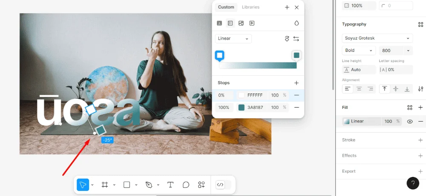Open the Soyuz Grotesk font dropdown
The image size is (426, 196).
377,38
